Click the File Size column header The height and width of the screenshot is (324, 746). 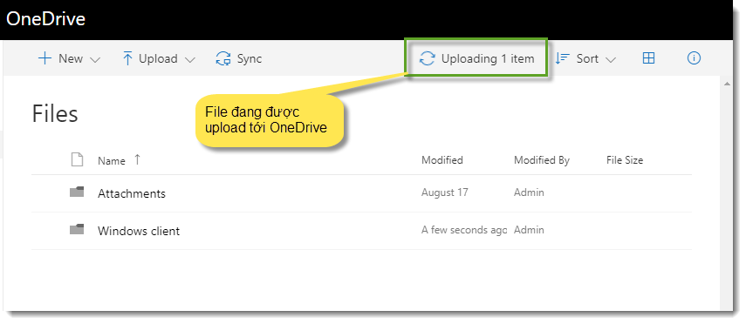coord(625,160)
